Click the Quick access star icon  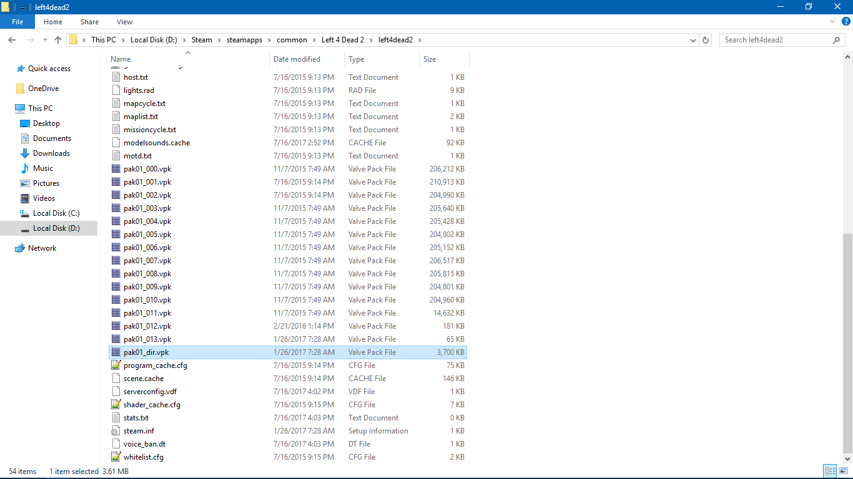pos(21,69)
